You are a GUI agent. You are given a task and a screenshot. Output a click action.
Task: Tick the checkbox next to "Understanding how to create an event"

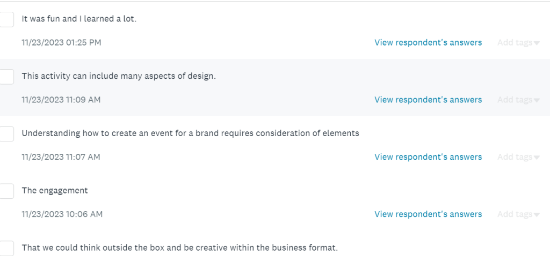click(x=6, y=134)
